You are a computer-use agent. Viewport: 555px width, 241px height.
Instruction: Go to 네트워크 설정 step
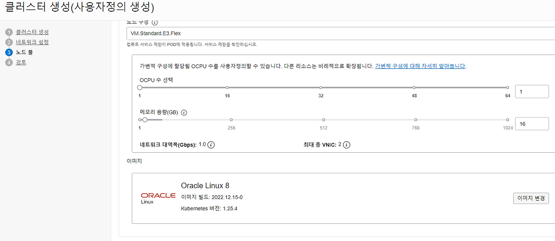[32, 42]
